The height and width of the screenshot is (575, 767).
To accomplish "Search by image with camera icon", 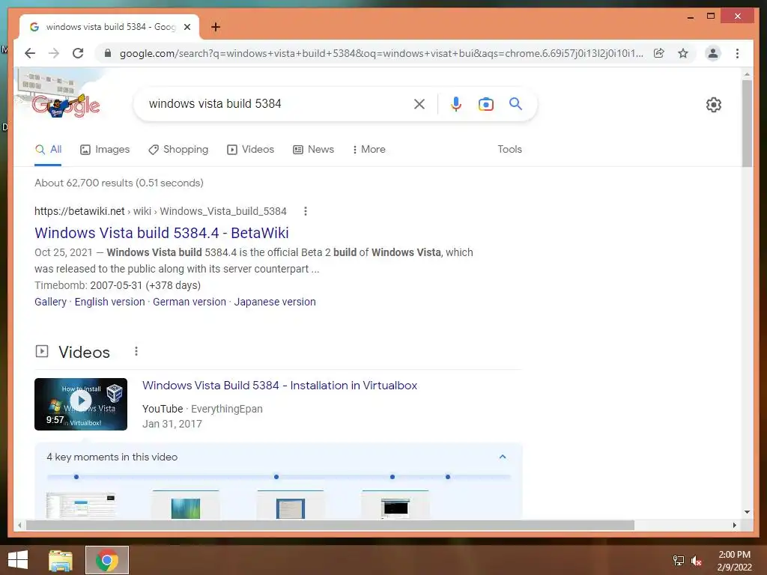I will (x=485, y=103).
